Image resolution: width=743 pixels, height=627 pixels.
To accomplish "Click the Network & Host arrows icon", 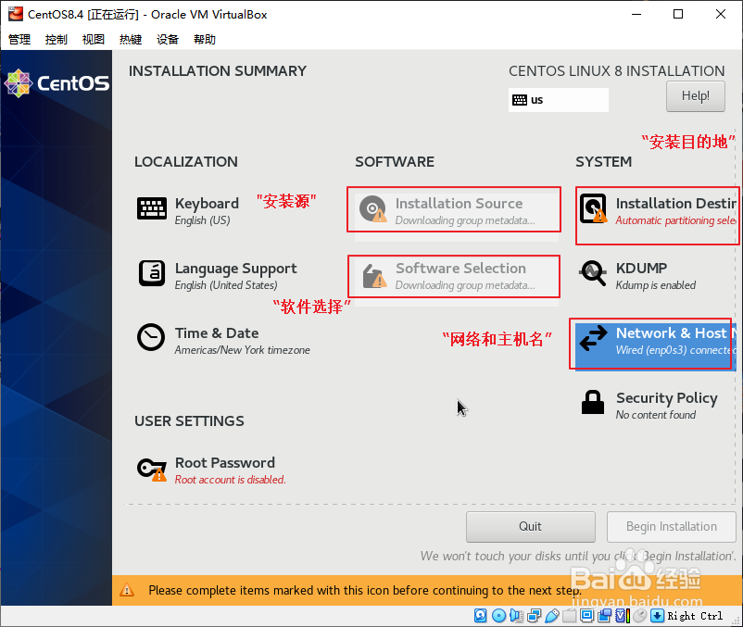I will click(x=593, y=338).
